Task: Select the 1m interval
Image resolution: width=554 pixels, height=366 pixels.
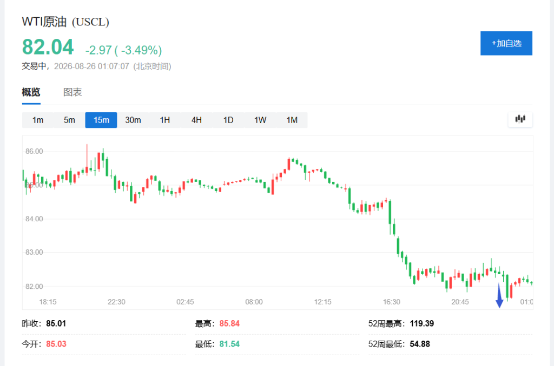Action: pyautogui.click(x=38, y=120)
